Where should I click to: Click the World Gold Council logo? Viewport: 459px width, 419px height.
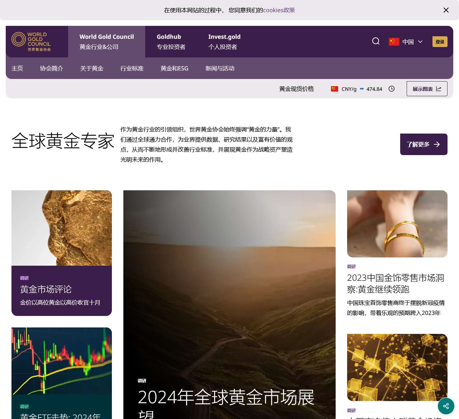click(31, 42)
